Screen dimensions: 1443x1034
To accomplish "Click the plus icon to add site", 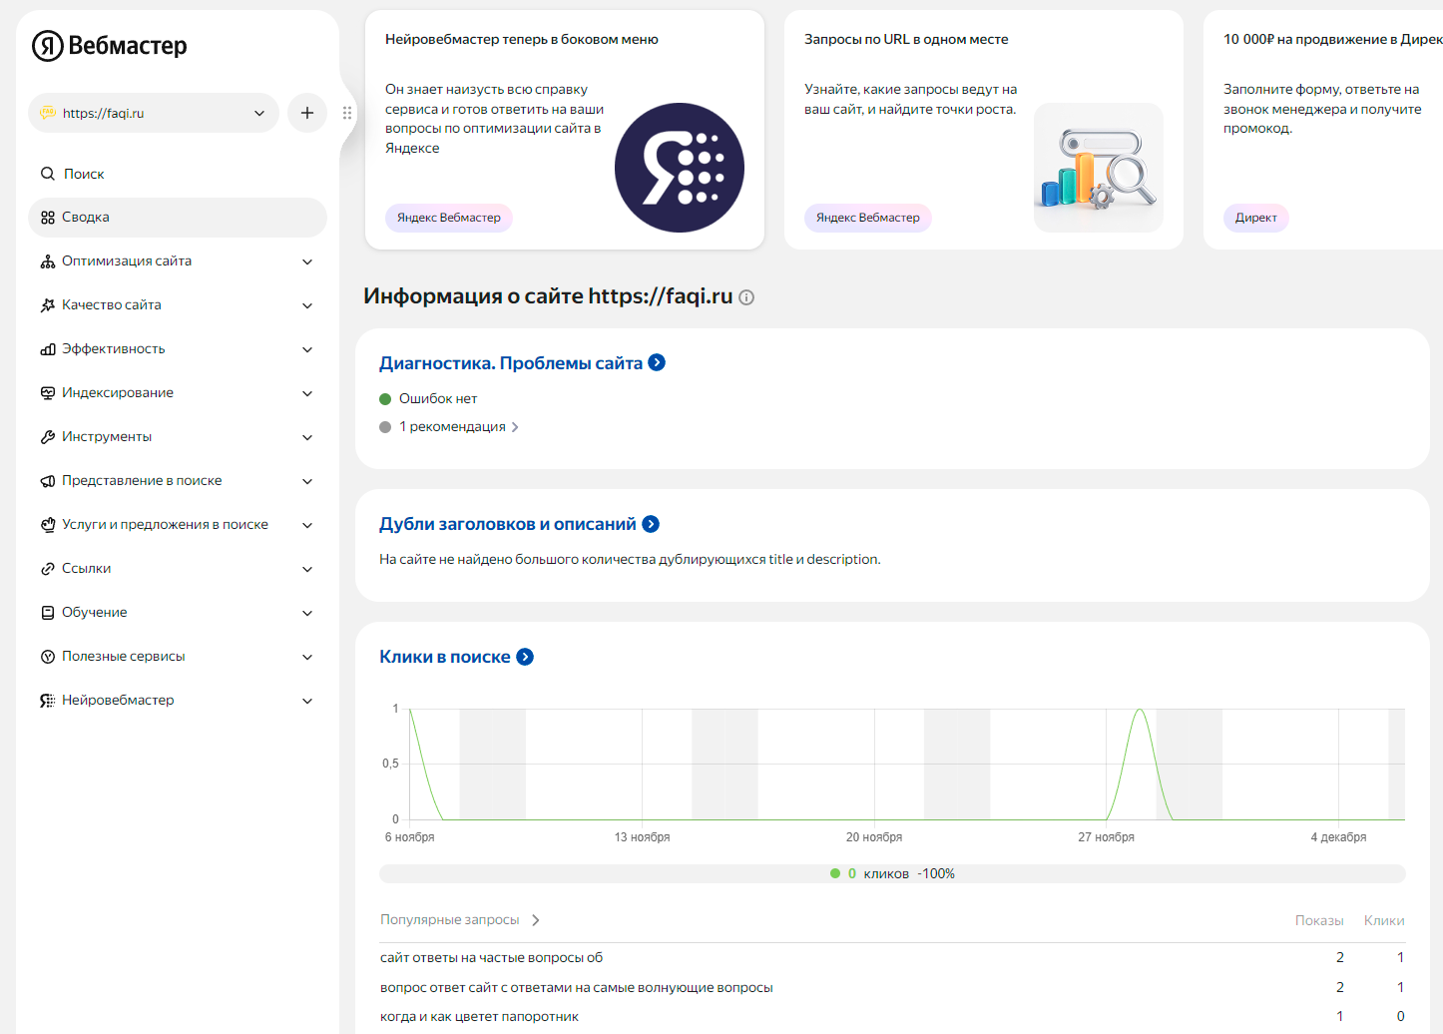I will (x=307, y=113).
